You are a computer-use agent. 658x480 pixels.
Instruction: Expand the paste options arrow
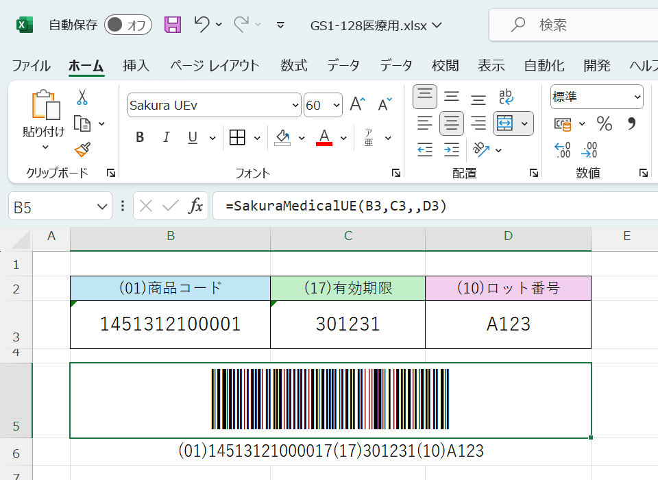point(45,147)
